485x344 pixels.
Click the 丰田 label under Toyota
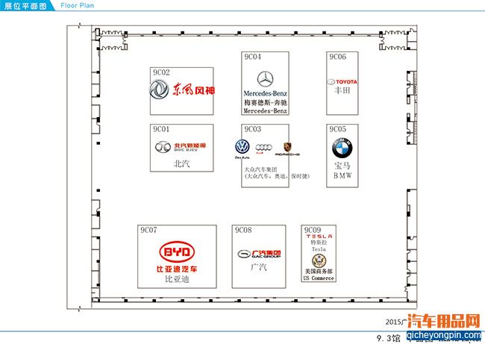pos(342,90)
